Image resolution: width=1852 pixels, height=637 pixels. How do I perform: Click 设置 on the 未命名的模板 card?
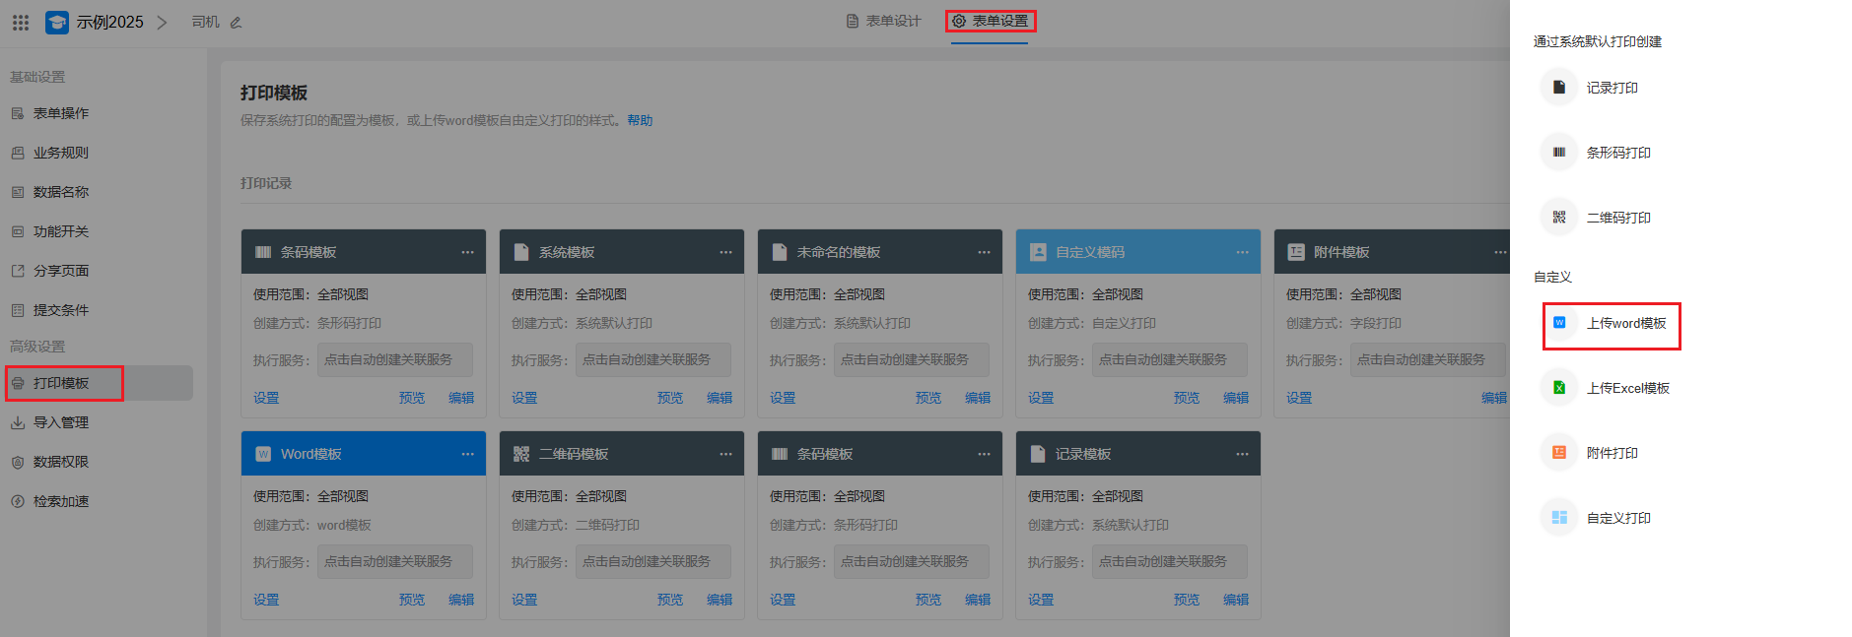click(x=783, y=398)
